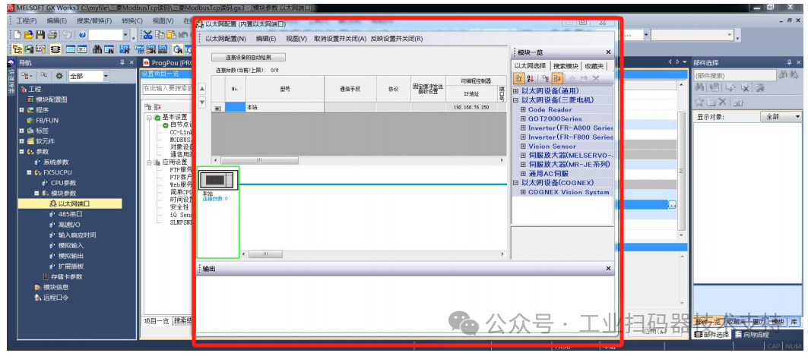Click the Find binoculars icon in second toolbar
The height and width of the screenshot is (356, 808).
(97, 49)
